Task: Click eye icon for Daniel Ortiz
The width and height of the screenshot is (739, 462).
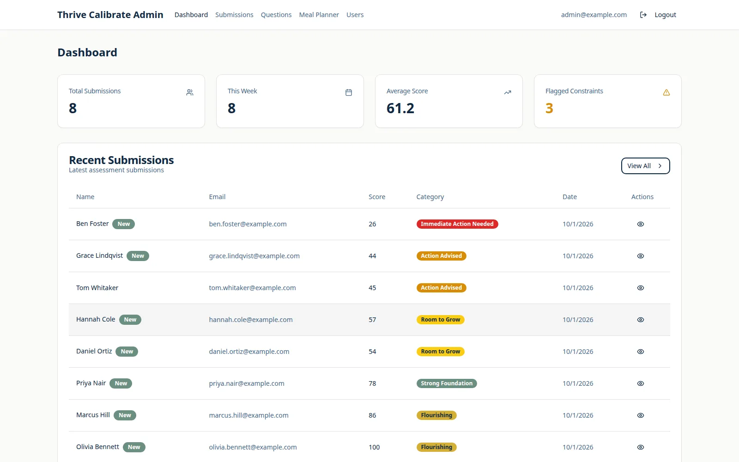Action: [641, 352]
